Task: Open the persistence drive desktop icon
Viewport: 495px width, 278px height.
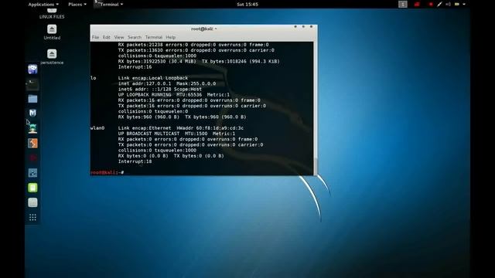Action: click(x=52, y=56)
